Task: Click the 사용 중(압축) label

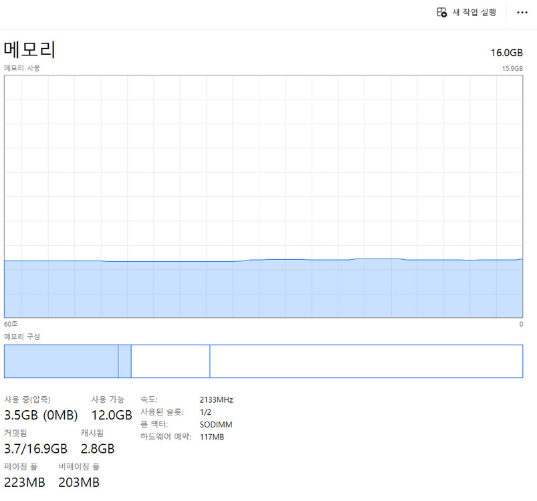Action: [x=27, y=399]
